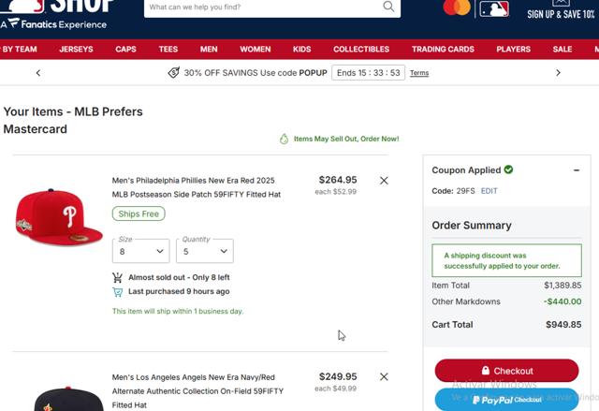Click the MLB logo icon
599x411 pixels.
pos(493,8)
